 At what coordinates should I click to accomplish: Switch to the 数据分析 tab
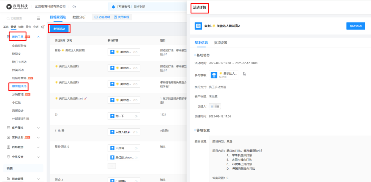(x=79, y=17)
